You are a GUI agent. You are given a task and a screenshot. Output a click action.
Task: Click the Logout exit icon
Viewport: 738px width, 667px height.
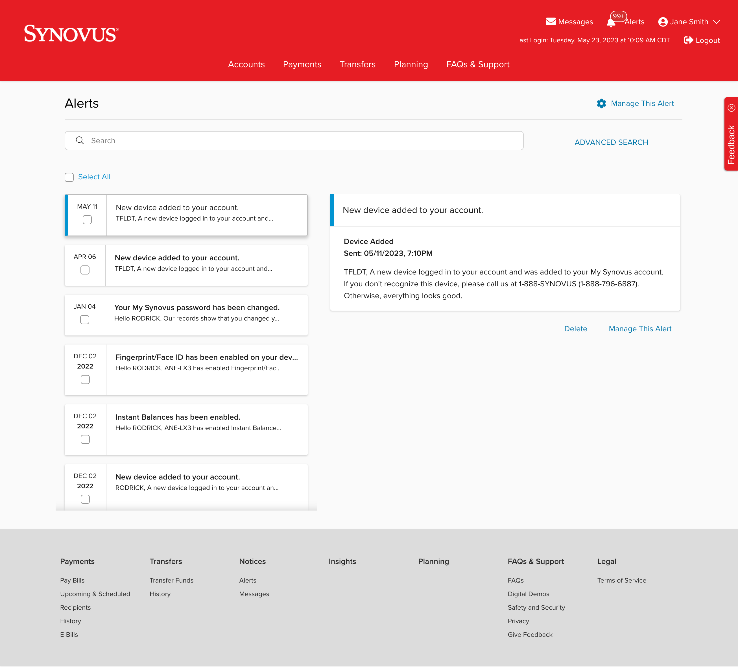coord(688,40)
